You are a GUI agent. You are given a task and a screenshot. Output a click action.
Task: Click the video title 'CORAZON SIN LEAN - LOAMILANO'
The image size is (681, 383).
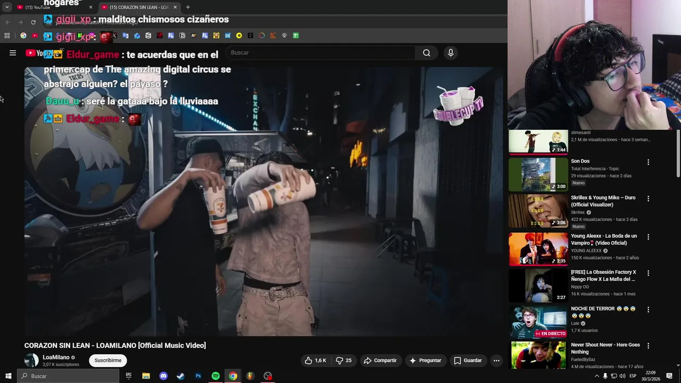click(115, 345)
